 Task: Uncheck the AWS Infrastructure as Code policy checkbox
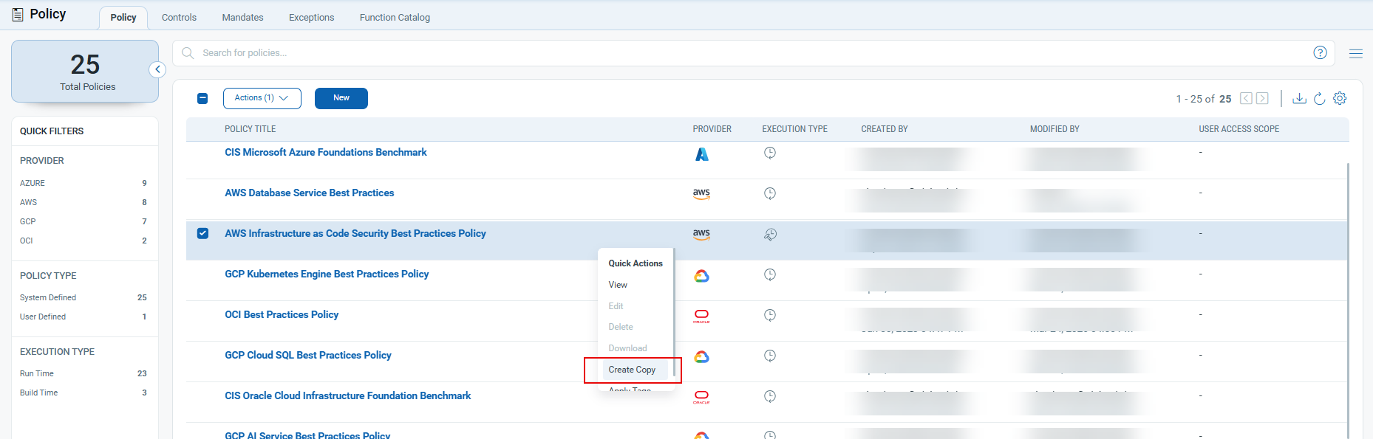(x=202, y=233)
